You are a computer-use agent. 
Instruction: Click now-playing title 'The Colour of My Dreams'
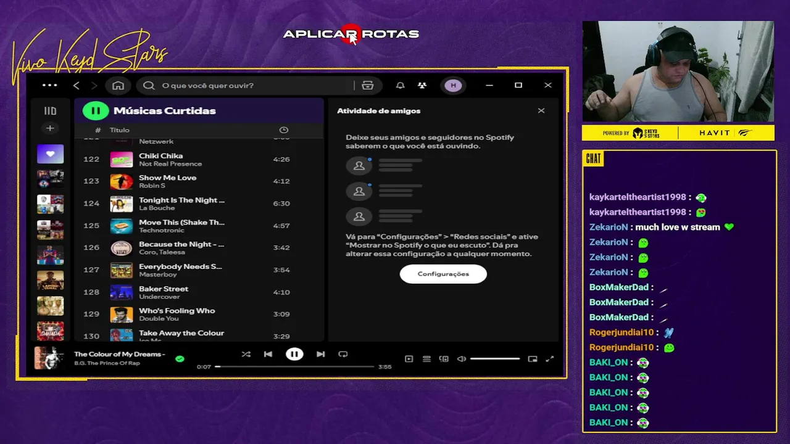[120, 354]
